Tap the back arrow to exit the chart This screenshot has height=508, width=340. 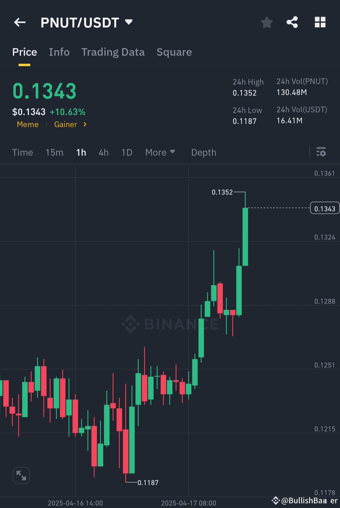click(20, 22)
